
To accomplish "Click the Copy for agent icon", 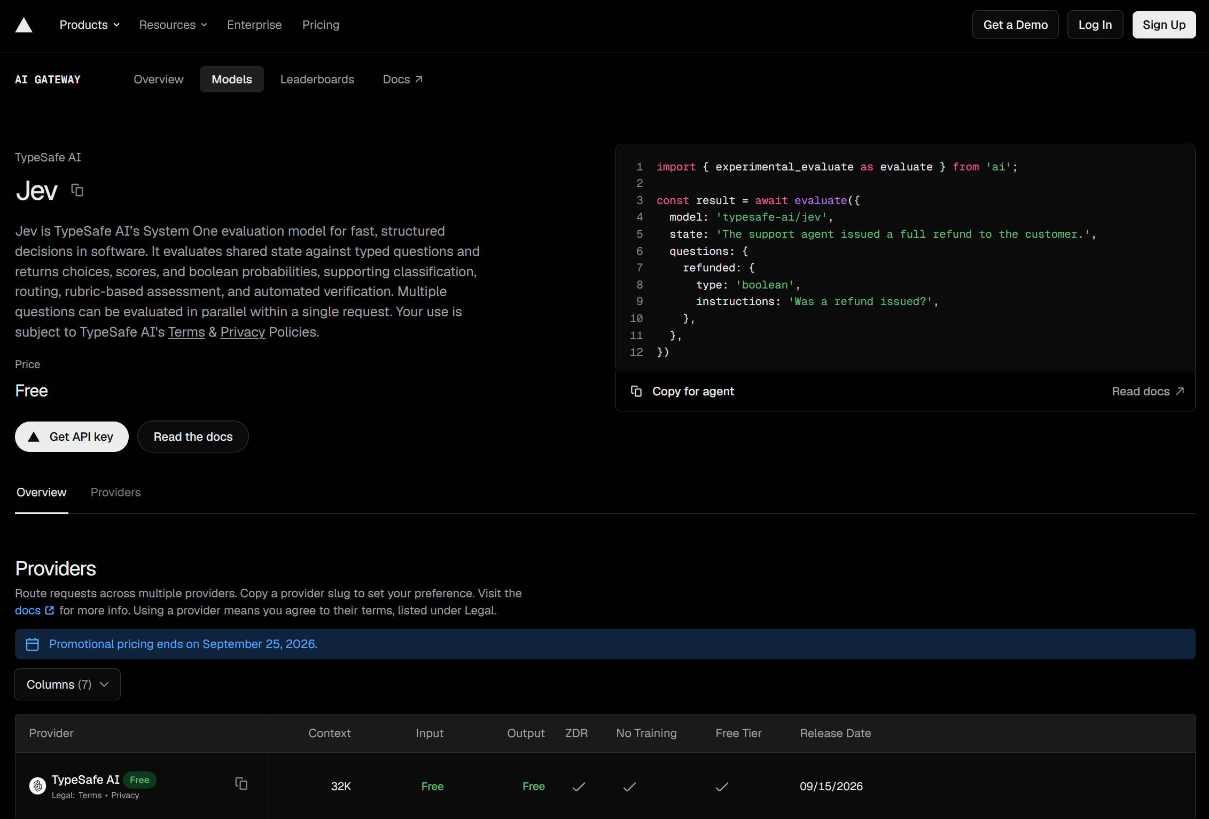I will [636, 391].
